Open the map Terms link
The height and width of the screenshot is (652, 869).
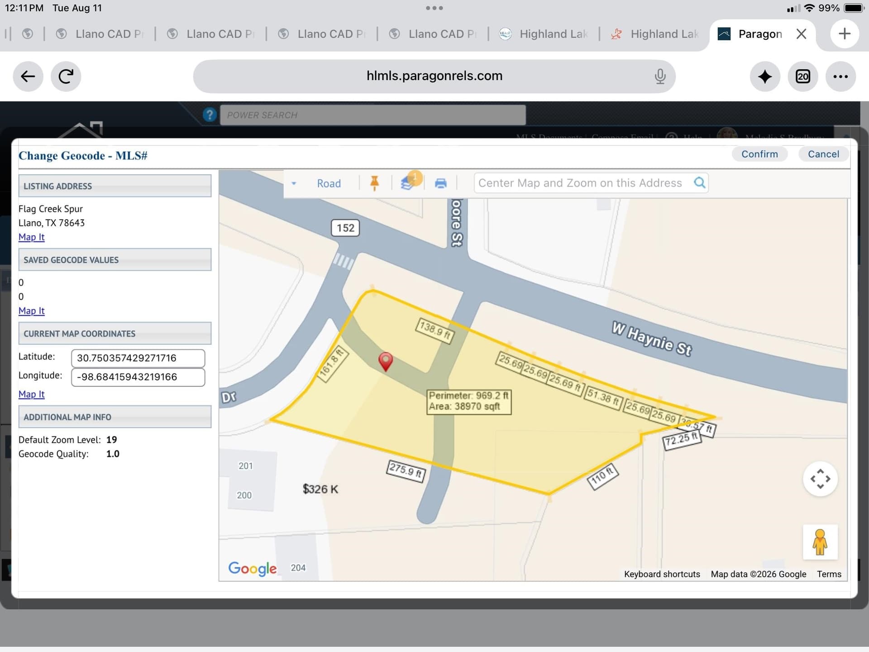[829, 574]
